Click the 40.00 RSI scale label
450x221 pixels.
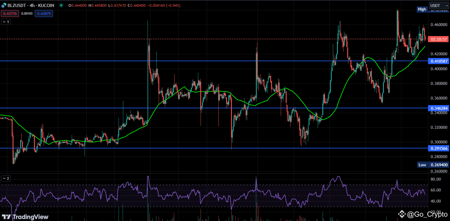pyautogui.click(x=436, y=201)
